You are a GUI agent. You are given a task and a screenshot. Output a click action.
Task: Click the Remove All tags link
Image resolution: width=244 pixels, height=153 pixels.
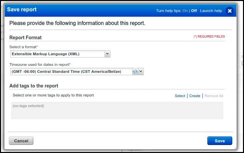coord(214,96)
